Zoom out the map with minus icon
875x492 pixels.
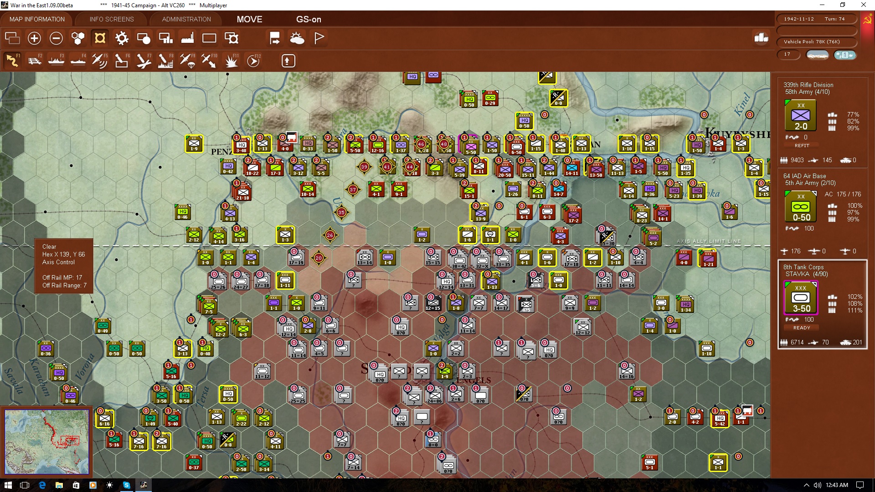pyautogui.click(x=56, y=38)
